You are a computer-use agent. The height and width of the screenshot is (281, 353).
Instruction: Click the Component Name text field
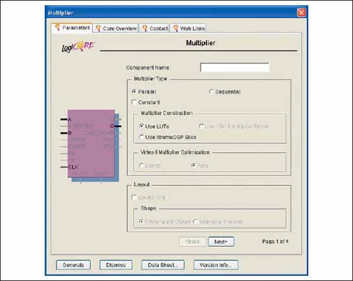234,67
